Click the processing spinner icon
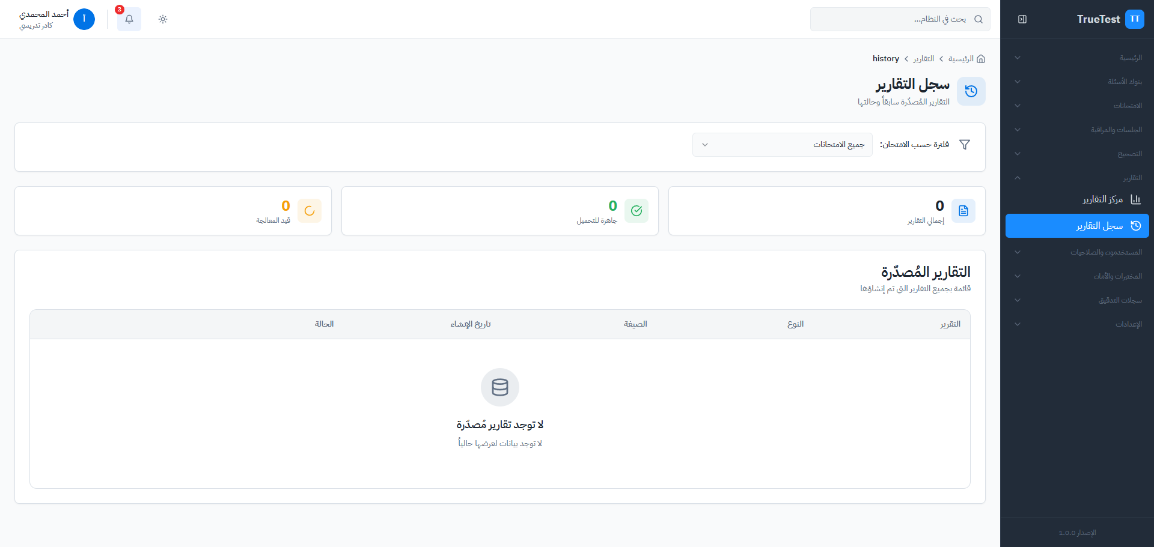Image resolution: width=1154 pixels, height=547 pixels. tap(310, 211)
